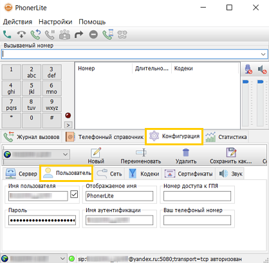This screenshot has height=263, width=269.
Task: Click the Удалить trash icon
Action: 186,156
